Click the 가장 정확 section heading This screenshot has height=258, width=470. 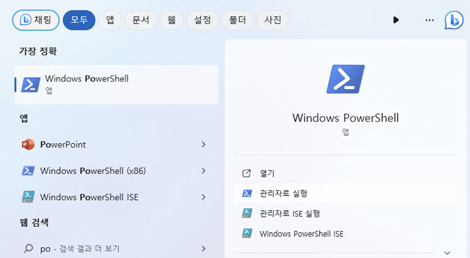point(38,51)
